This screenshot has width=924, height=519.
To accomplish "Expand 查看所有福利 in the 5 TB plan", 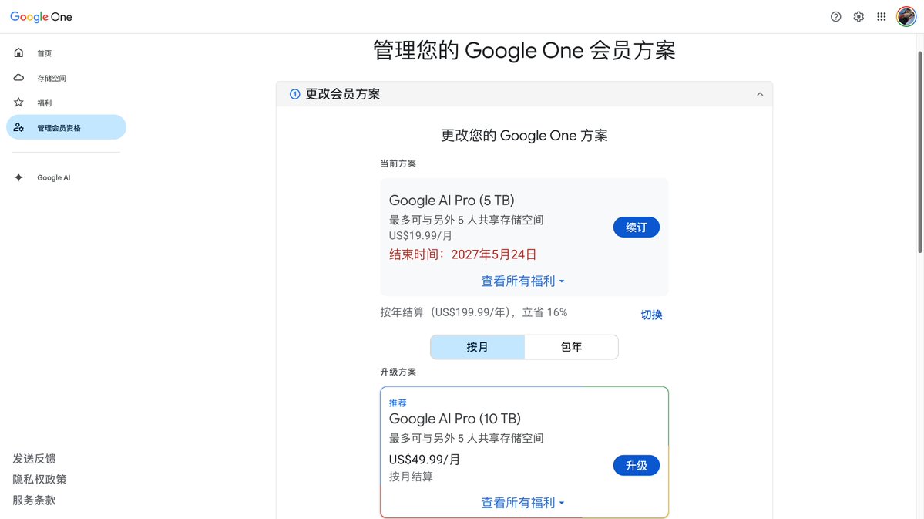I will click(522, 281).
